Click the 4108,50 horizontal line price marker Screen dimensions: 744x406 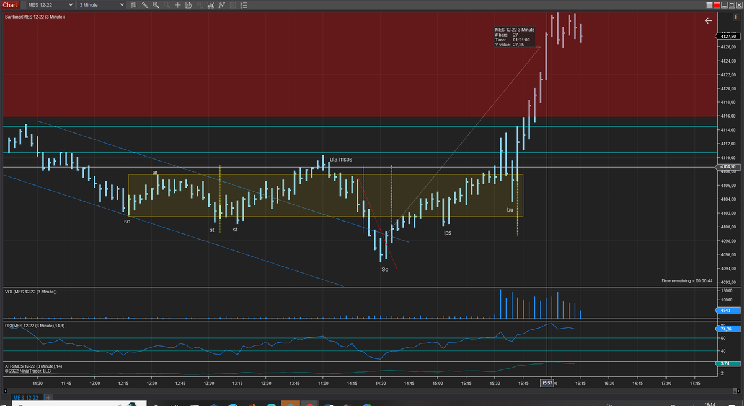728,167
